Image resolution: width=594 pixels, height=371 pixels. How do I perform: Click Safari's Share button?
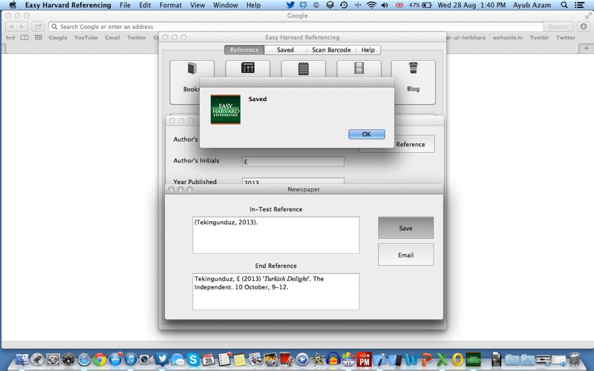coord(38,27)
